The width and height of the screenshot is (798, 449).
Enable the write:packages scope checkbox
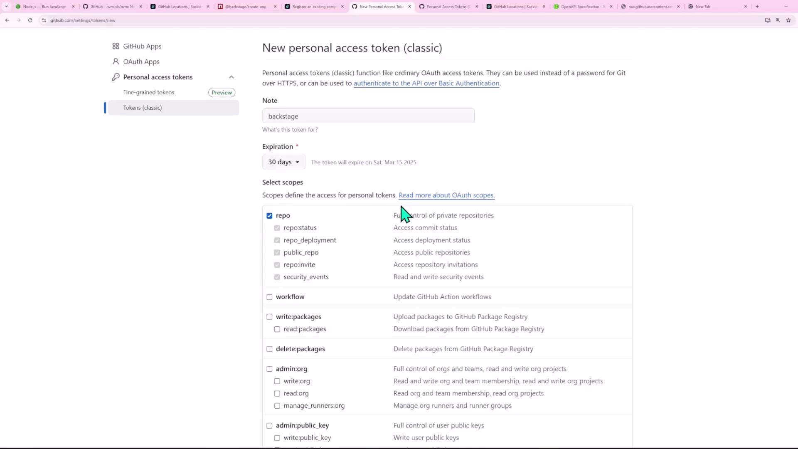click(269, 317)
